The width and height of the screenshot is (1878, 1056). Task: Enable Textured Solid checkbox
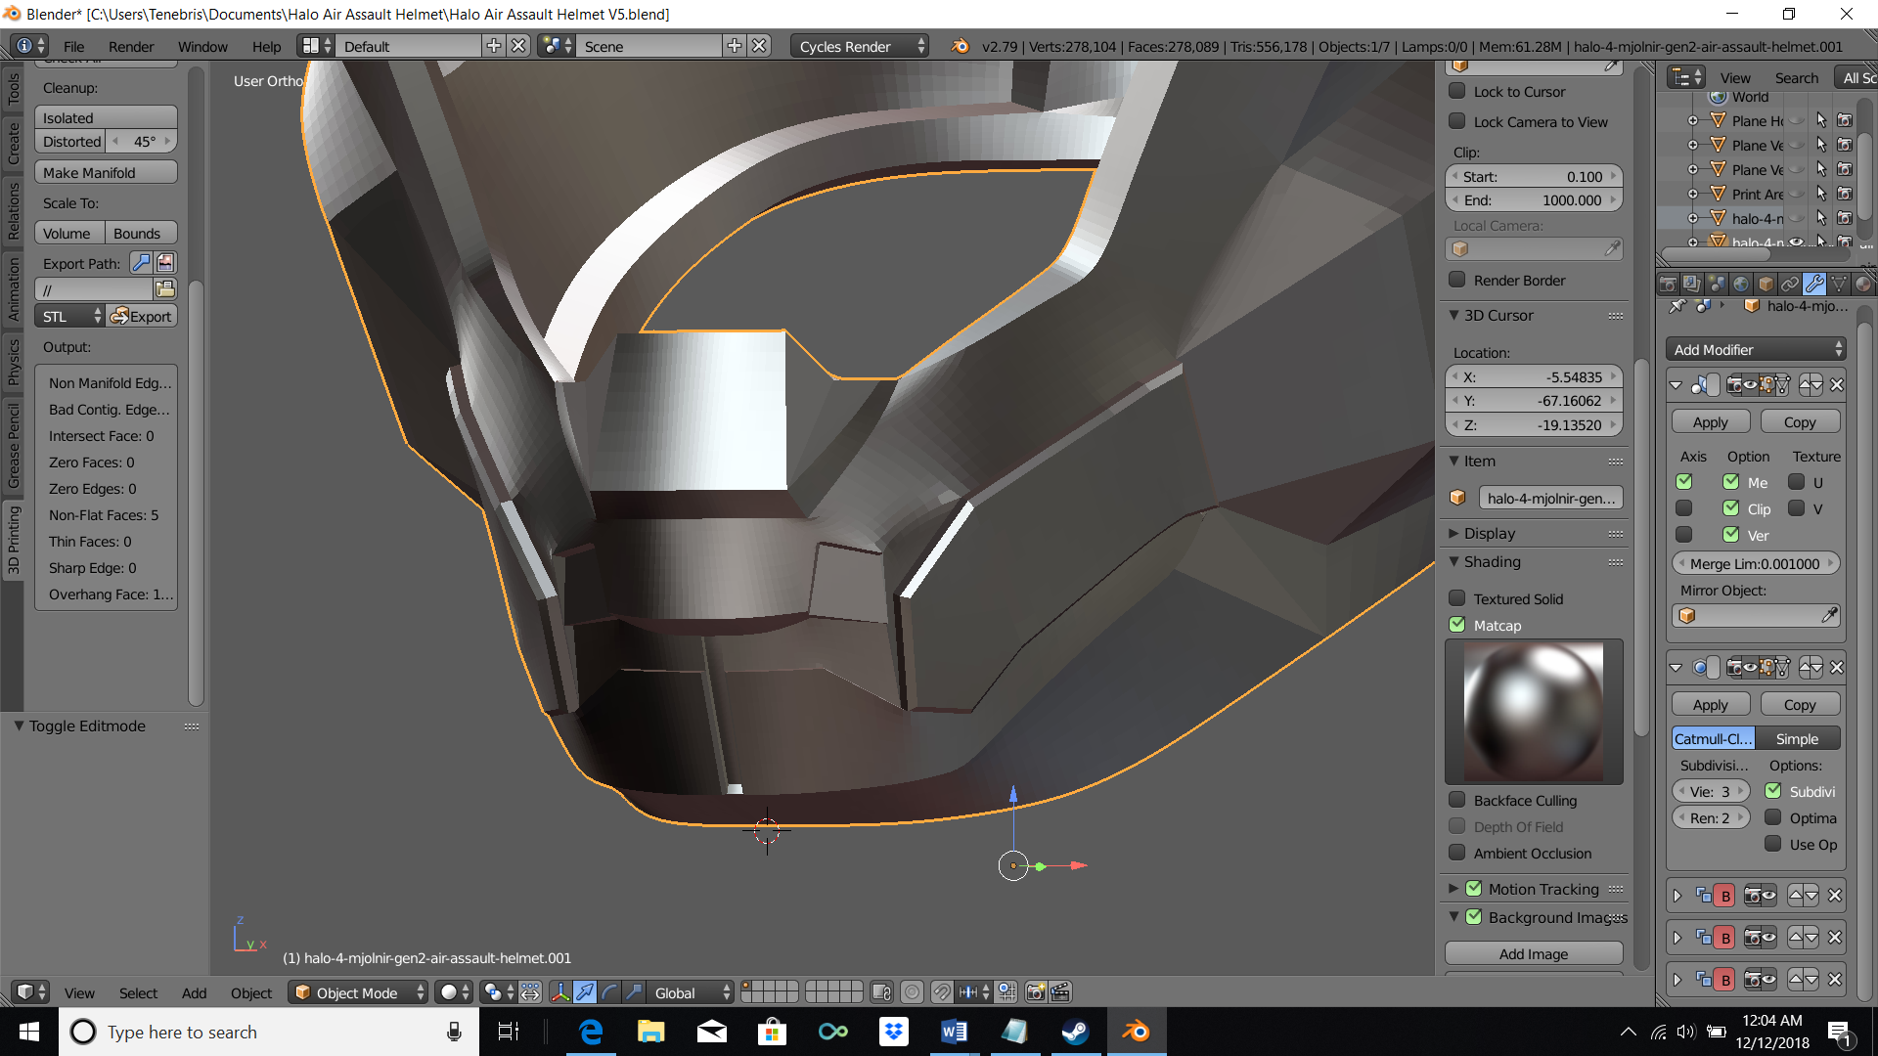(1456, 598)
